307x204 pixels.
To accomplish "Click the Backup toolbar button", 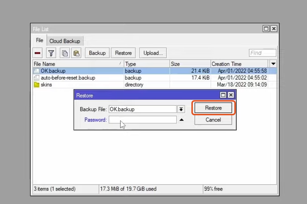I will click(x=97, y=53).
